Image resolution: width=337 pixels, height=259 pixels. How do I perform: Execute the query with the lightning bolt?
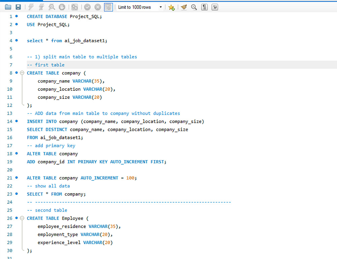tap(31, 7)
